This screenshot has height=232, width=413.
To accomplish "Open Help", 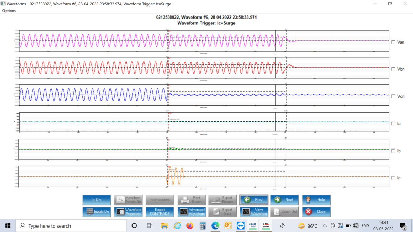I will (x=316, y=200).
